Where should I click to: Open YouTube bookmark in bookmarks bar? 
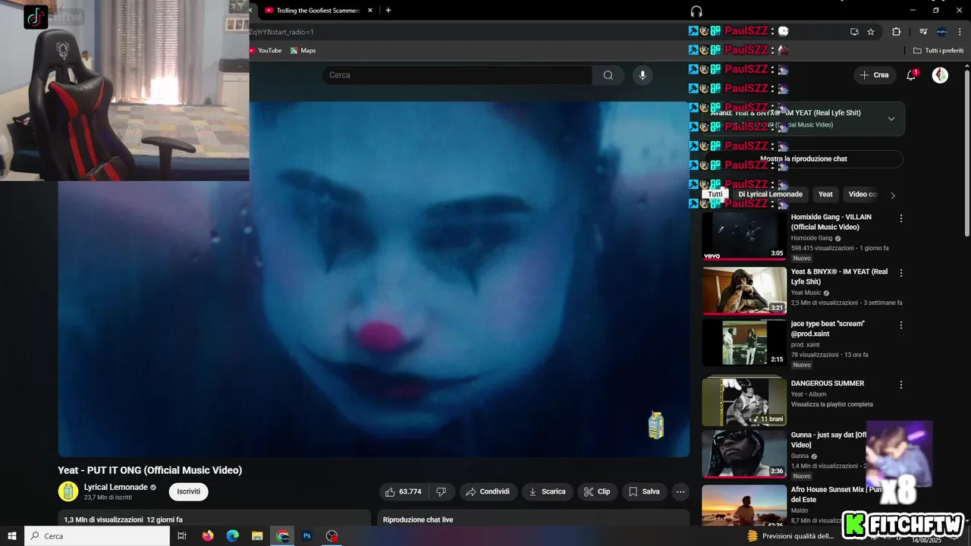(x=266, y=51)
